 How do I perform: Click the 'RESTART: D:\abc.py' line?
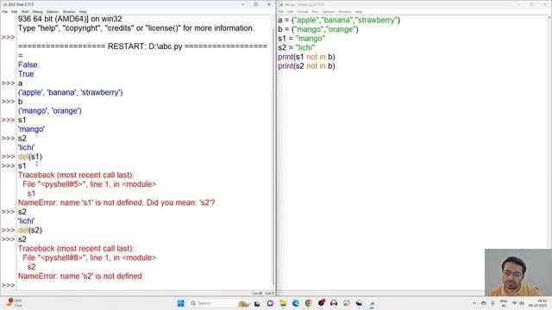[142, 46]
